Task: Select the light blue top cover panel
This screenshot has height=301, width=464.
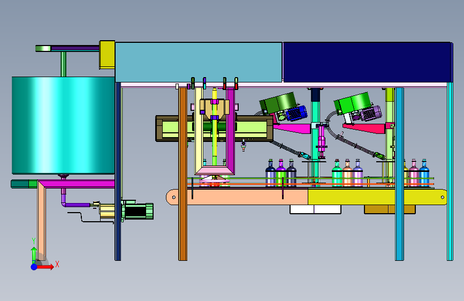Action: tap(199, 62)
